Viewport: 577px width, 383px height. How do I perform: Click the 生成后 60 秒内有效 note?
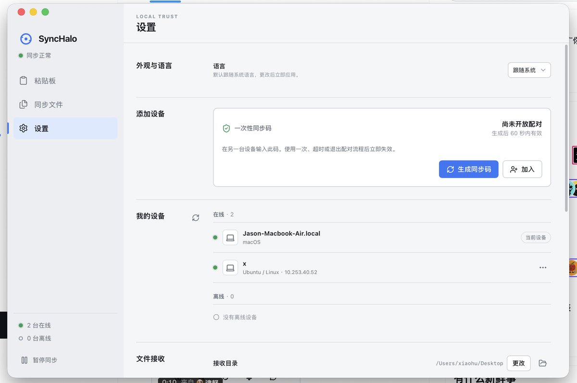point(517,133)
